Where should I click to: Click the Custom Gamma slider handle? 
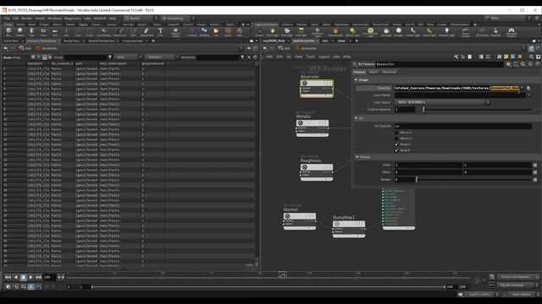423,110
